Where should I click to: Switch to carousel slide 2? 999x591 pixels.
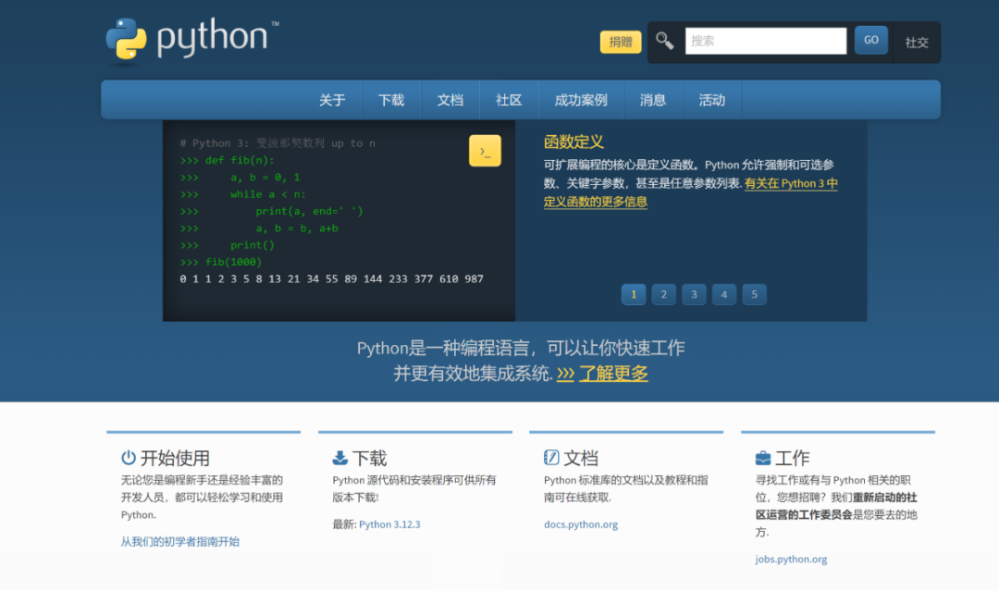[663, 294]
